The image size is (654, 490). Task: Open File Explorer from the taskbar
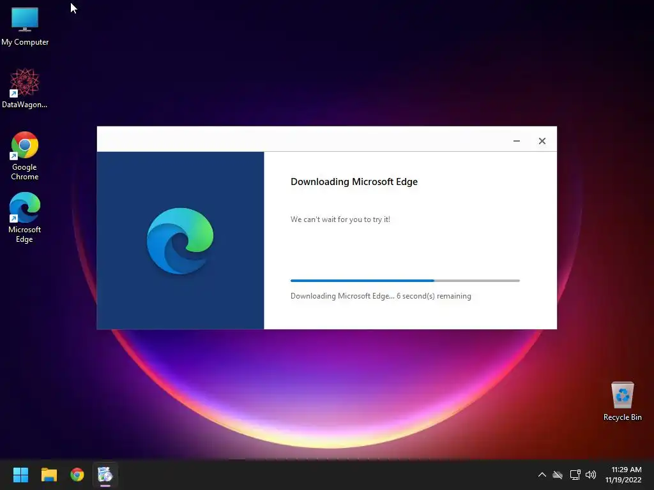49,475
